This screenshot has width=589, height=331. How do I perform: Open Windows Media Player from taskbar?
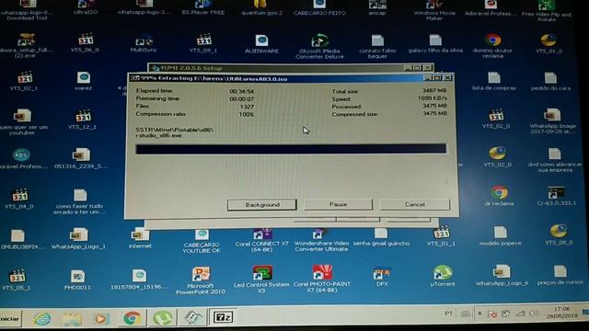click(x=100, y=319)
